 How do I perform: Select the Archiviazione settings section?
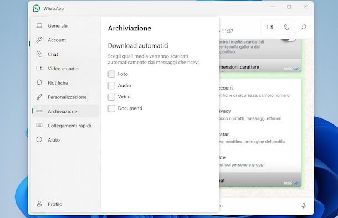point(65,111)
